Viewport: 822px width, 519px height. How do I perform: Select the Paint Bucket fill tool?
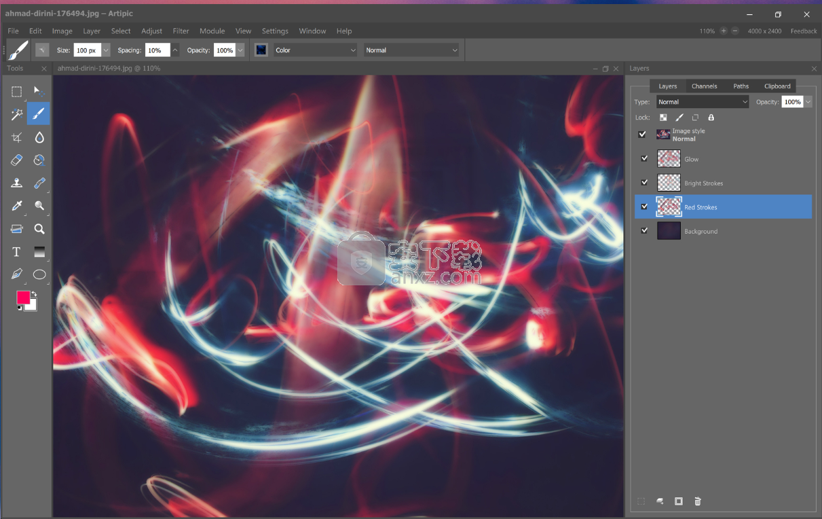(39, 160)
